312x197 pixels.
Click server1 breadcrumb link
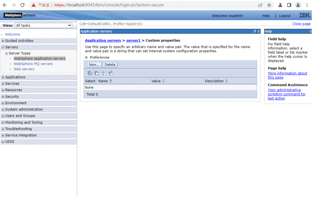coord(133,41)
